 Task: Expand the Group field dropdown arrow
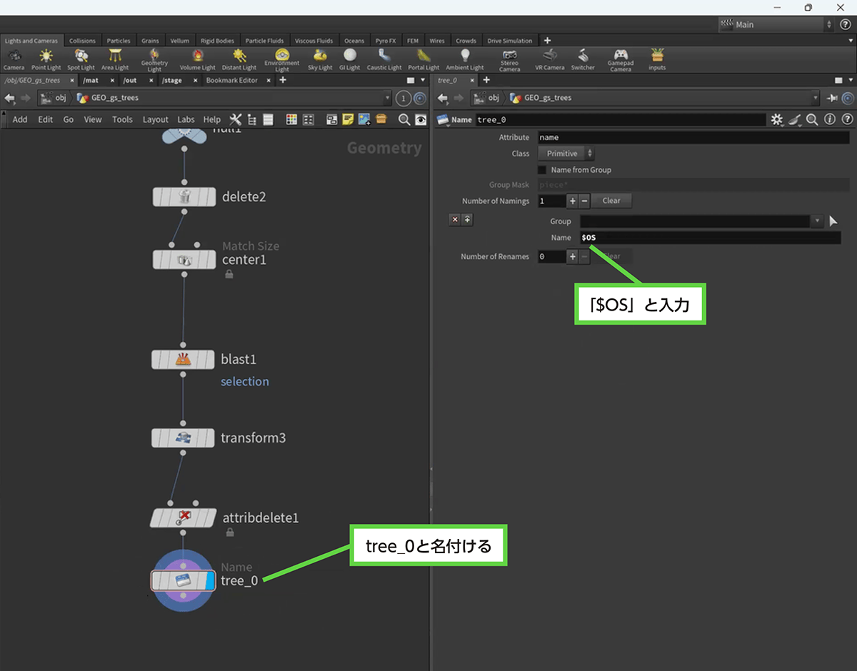[x=818, y=221]
